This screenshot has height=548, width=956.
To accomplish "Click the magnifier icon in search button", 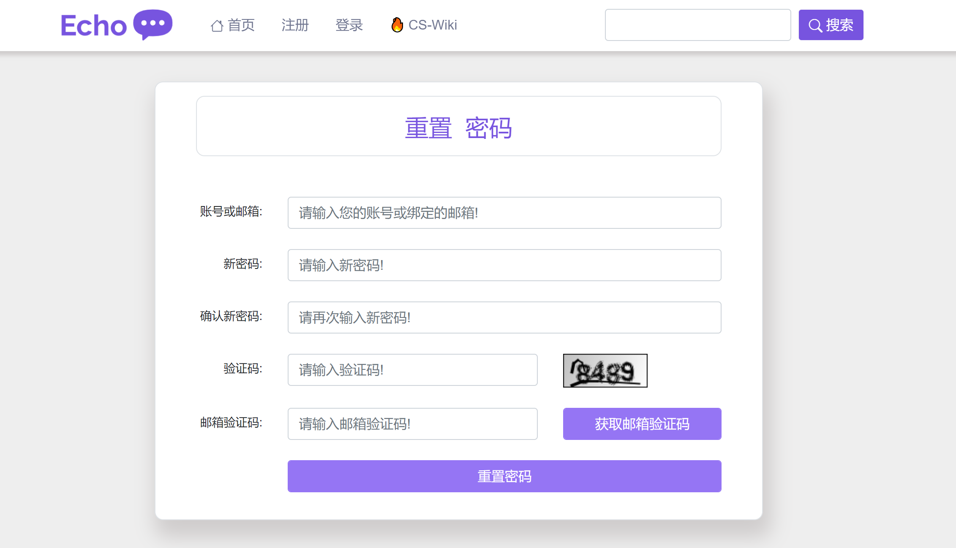I will [815, 25].
